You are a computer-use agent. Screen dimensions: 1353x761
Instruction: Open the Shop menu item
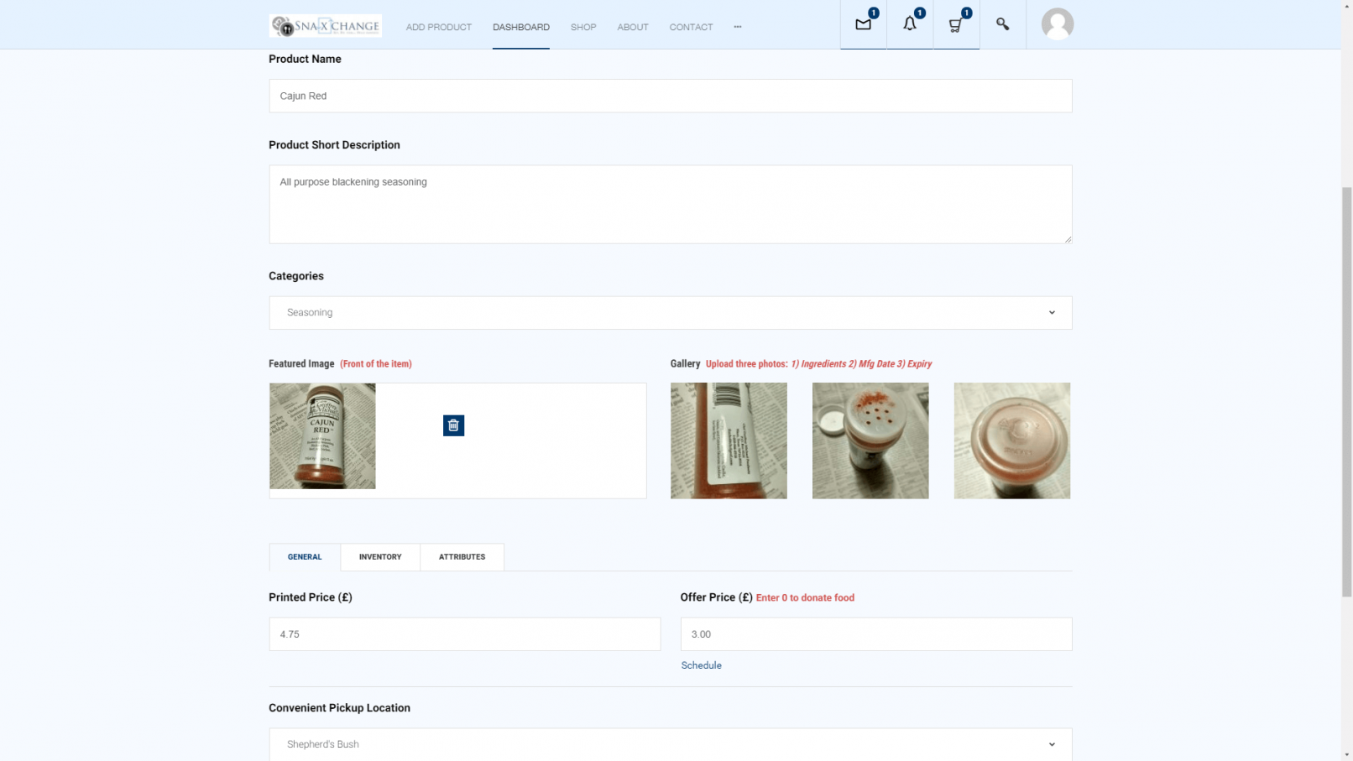pyautogui.click(x=583, y=27)
